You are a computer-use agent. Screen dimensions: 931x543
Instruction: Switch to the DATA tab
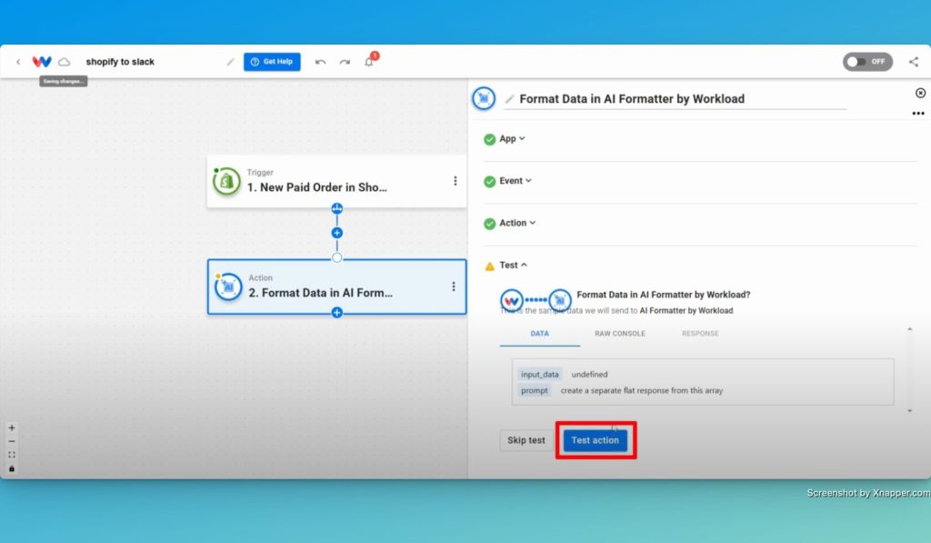(x=540, y=334)
